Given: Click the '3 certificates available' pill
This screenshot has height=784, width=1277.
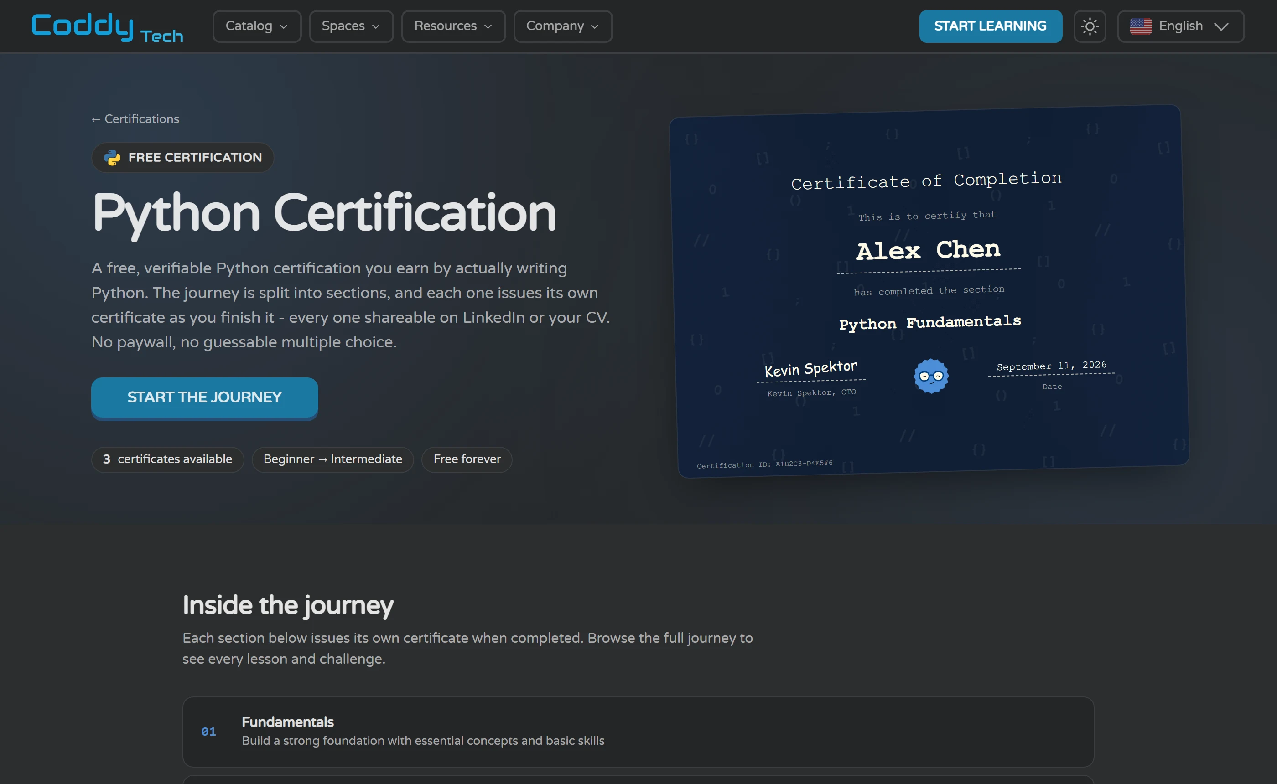Looking at the screenshot, I should tap(167, 459).
